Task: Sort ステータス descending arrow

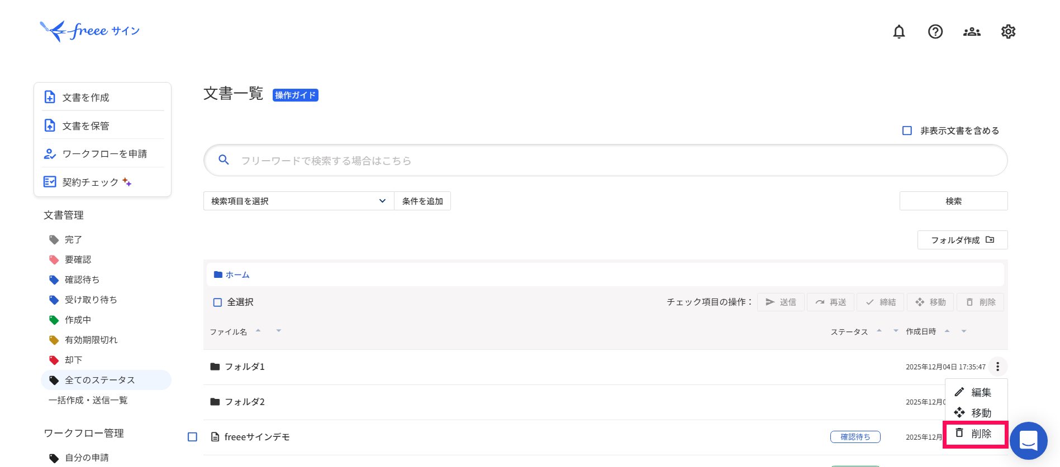Action: (896, 331)
